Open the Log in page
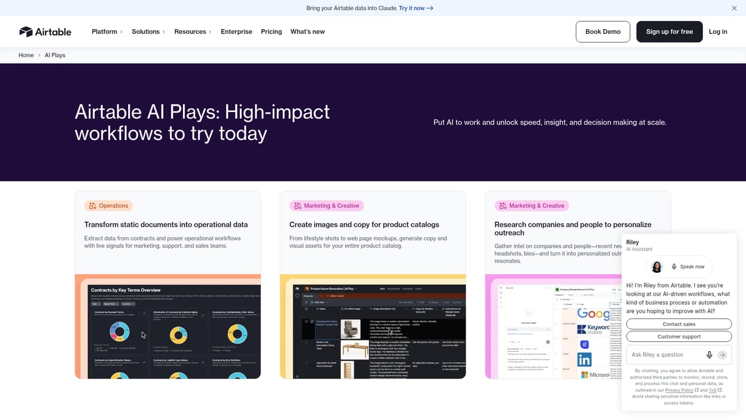 [x=718, y=32]
